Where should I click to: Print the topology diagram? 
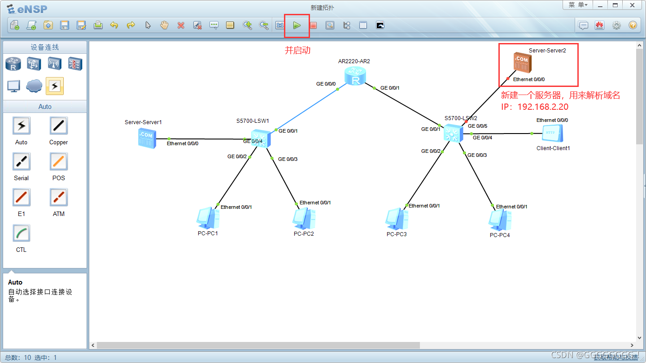pos(98,25)
